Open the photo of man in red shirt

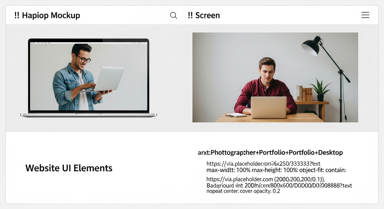(x=275, y=77)
